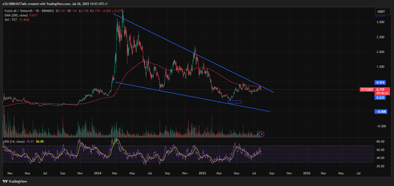This screenshot has width=394, height=186.
Task: Click the 2026 time axis label
Action: 307,173
